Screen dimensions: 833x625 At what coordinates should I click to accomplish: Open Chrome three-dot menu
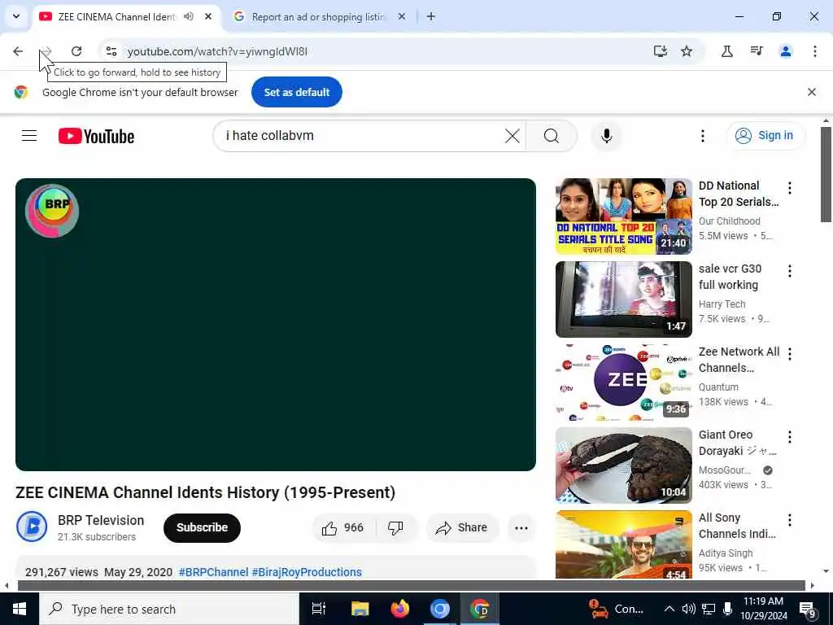tap(815, 51)
